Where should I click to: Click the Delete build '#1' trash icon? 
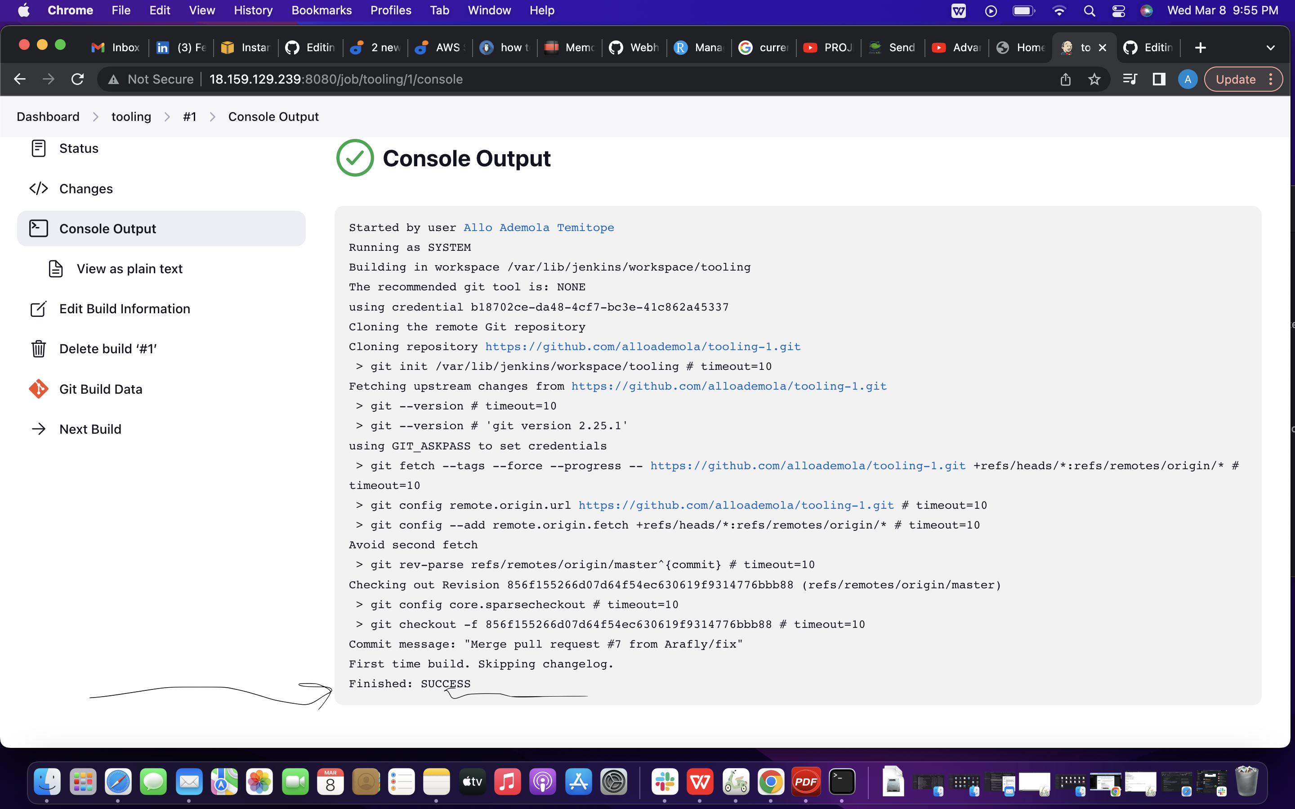[x=39, y=348]
